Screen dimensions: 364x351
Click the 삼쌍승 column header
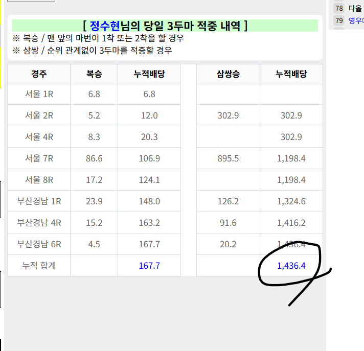pyautogui.click(x=228, y=74)
